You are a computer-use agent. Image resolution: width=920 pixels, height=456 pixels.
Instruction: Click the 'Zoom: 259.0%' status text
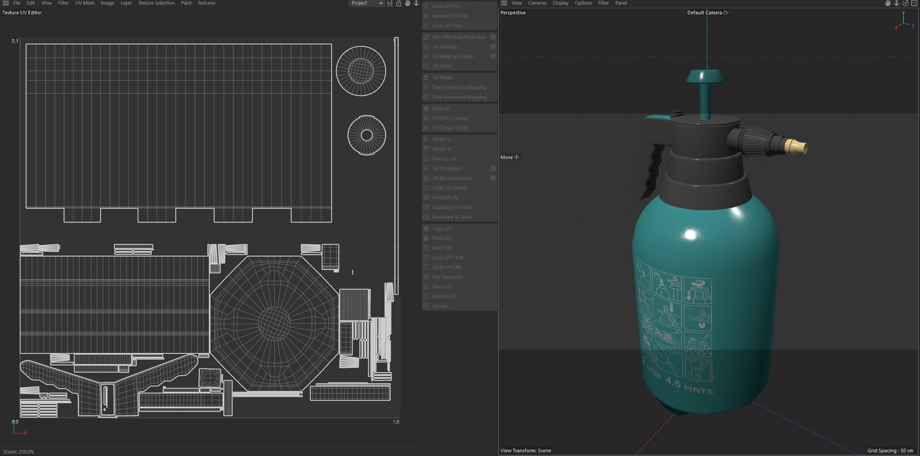19,452
